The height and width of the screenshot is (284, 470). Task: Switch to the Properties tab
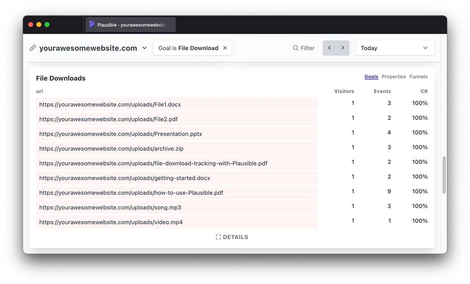point(394,77)
